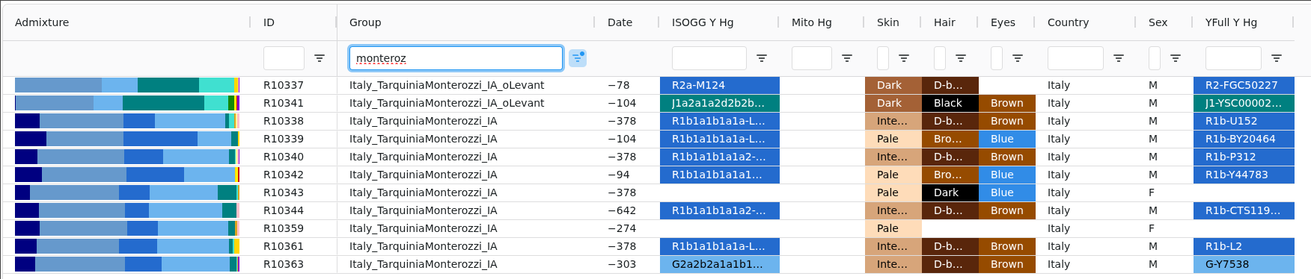Image resolution: width=1311 pixels, height=279 pixels.
Task: Select the R2a-M124 haplogroup cell
Action: pyautogui.click(x=720, y=85)
